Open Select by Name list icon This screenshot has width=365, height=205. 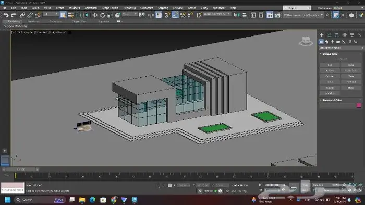pos(70,15)
